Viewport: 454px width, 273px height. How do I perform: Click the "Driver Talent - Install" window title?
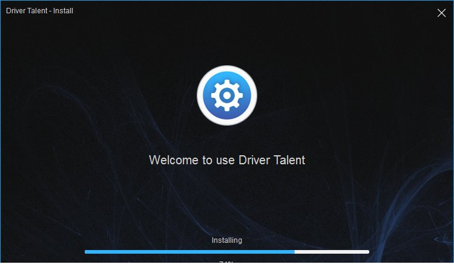click(39, 10)
